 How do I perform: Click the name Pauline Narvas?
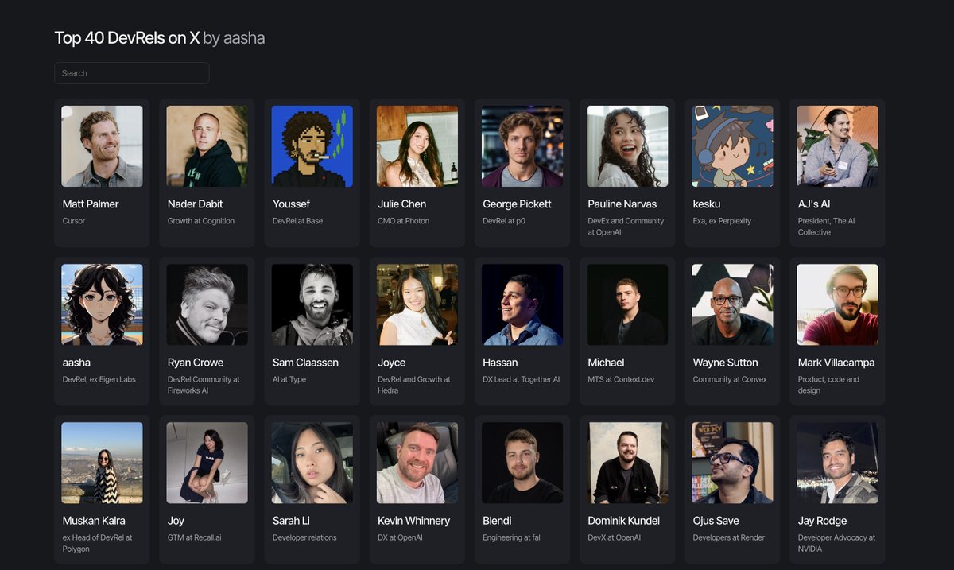622,204
